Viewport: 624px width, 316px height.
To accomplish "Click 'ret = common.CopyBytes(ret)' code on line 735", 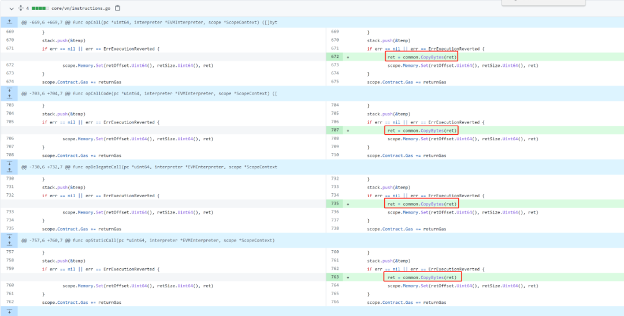I will [x=422, y=204].
